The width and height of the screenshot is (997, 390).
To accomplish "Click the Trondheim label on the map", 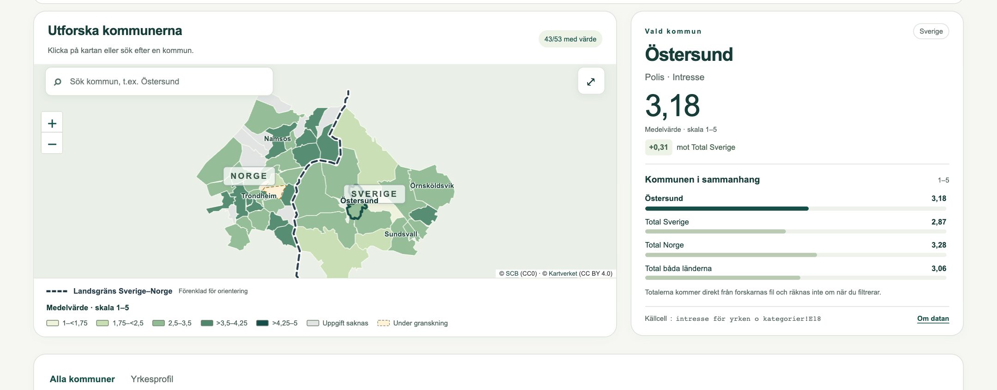I will point(258,196).
